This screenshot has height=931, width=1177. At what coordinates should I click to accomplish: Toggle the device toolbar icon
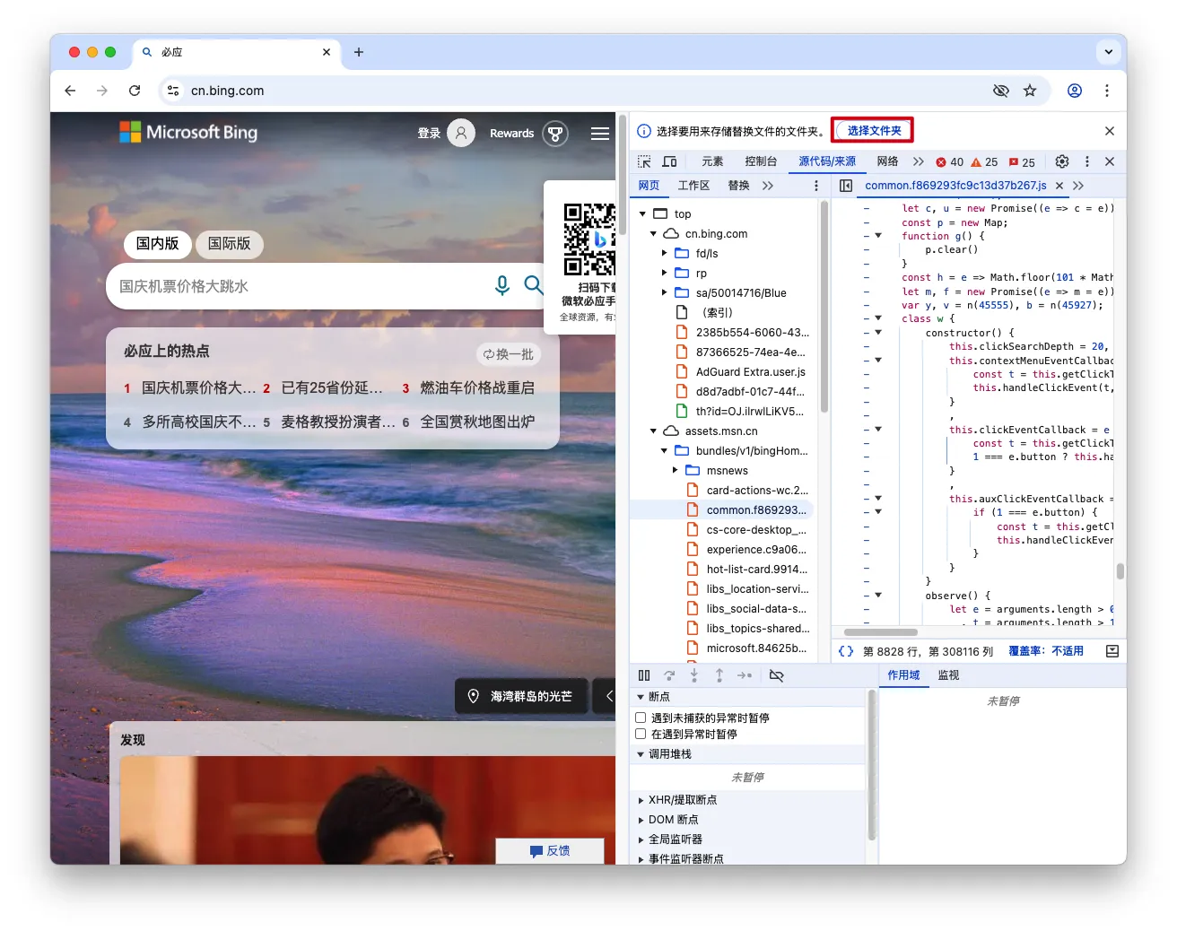point(669,161)
